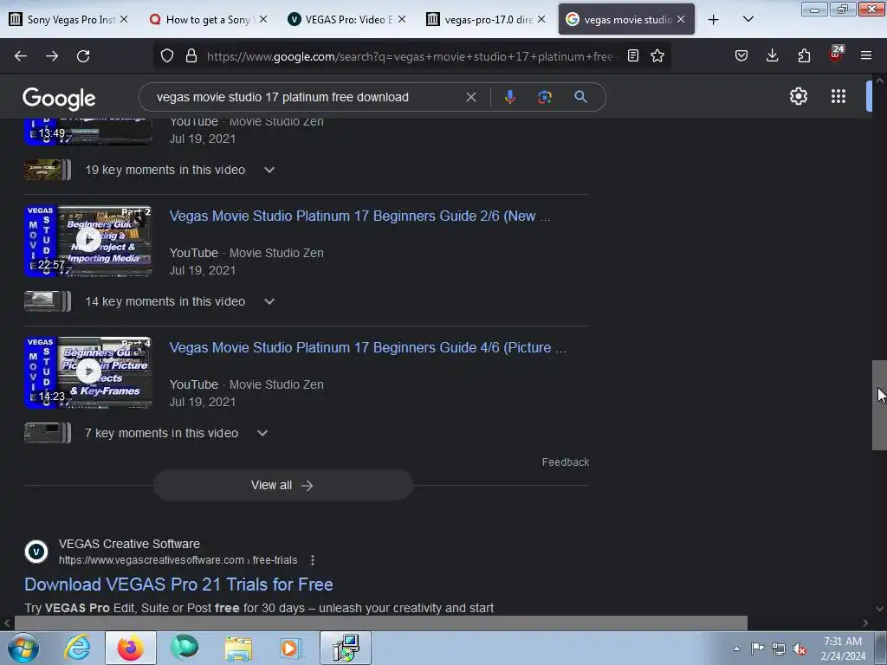Open more options for VEGAS Creative Software result
The width and height of the screenshot is (887, 665).
[312, 560]
